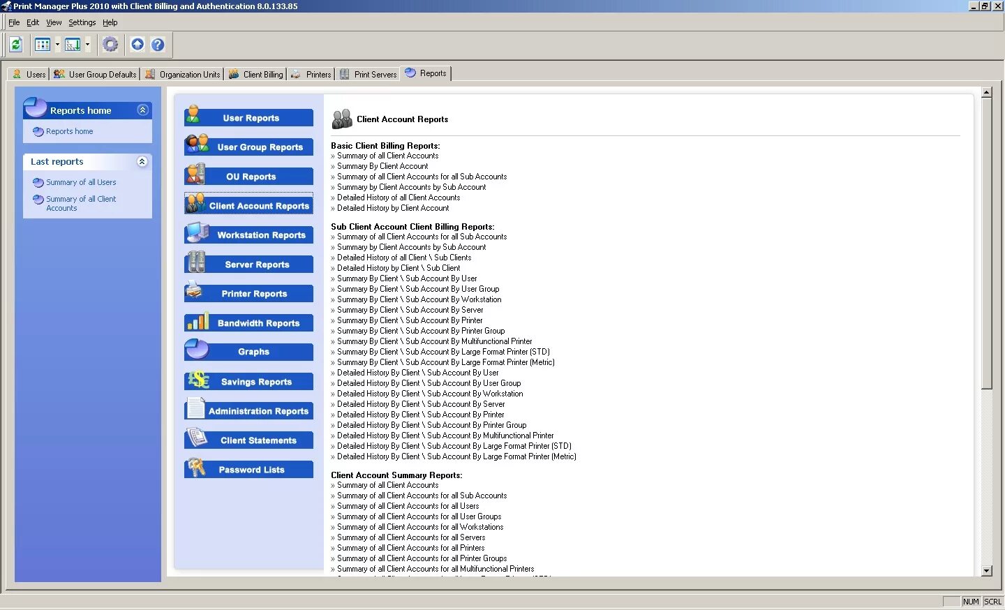This screenshot has height=610, width=1005.
Task: Select the Reports tab
Action: point(426,73)
